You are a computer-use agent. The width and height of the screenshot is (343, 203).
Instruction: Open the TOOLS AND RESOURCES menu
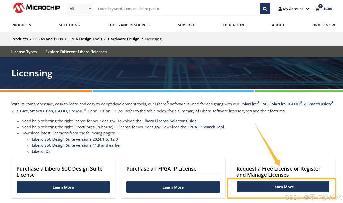click(129, 25)
